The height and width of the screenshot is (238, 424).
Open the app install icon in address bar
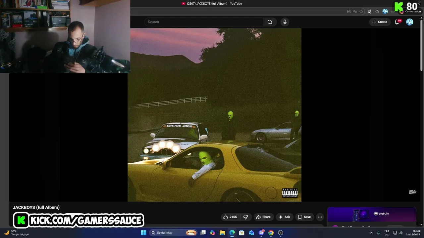pos(349,12)
